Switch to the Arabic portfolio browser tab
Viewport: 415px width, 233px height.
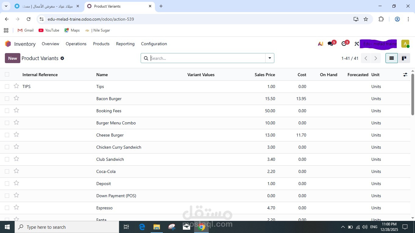pyautogui.click(x=47, y=6)
